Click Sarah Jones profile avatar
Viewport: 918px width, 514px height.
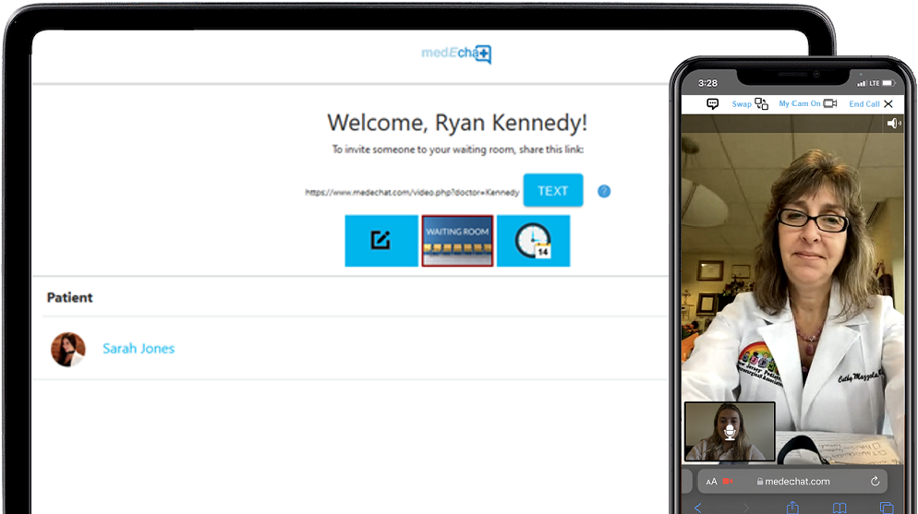pos(68,349)
